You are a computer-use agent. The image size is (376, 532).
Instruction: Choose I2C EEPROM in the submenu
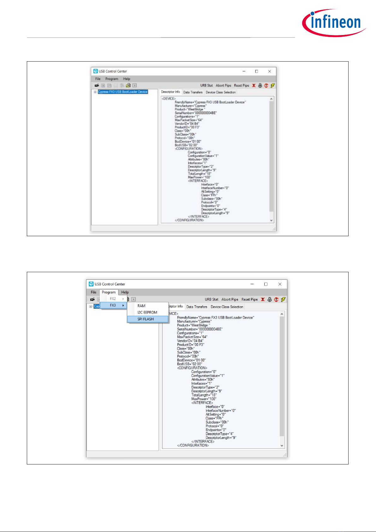click(x=148, y=313)
